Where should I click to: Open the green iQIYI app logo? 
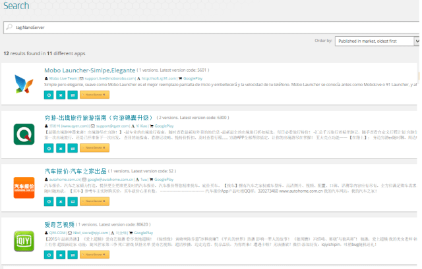(24, 240)
